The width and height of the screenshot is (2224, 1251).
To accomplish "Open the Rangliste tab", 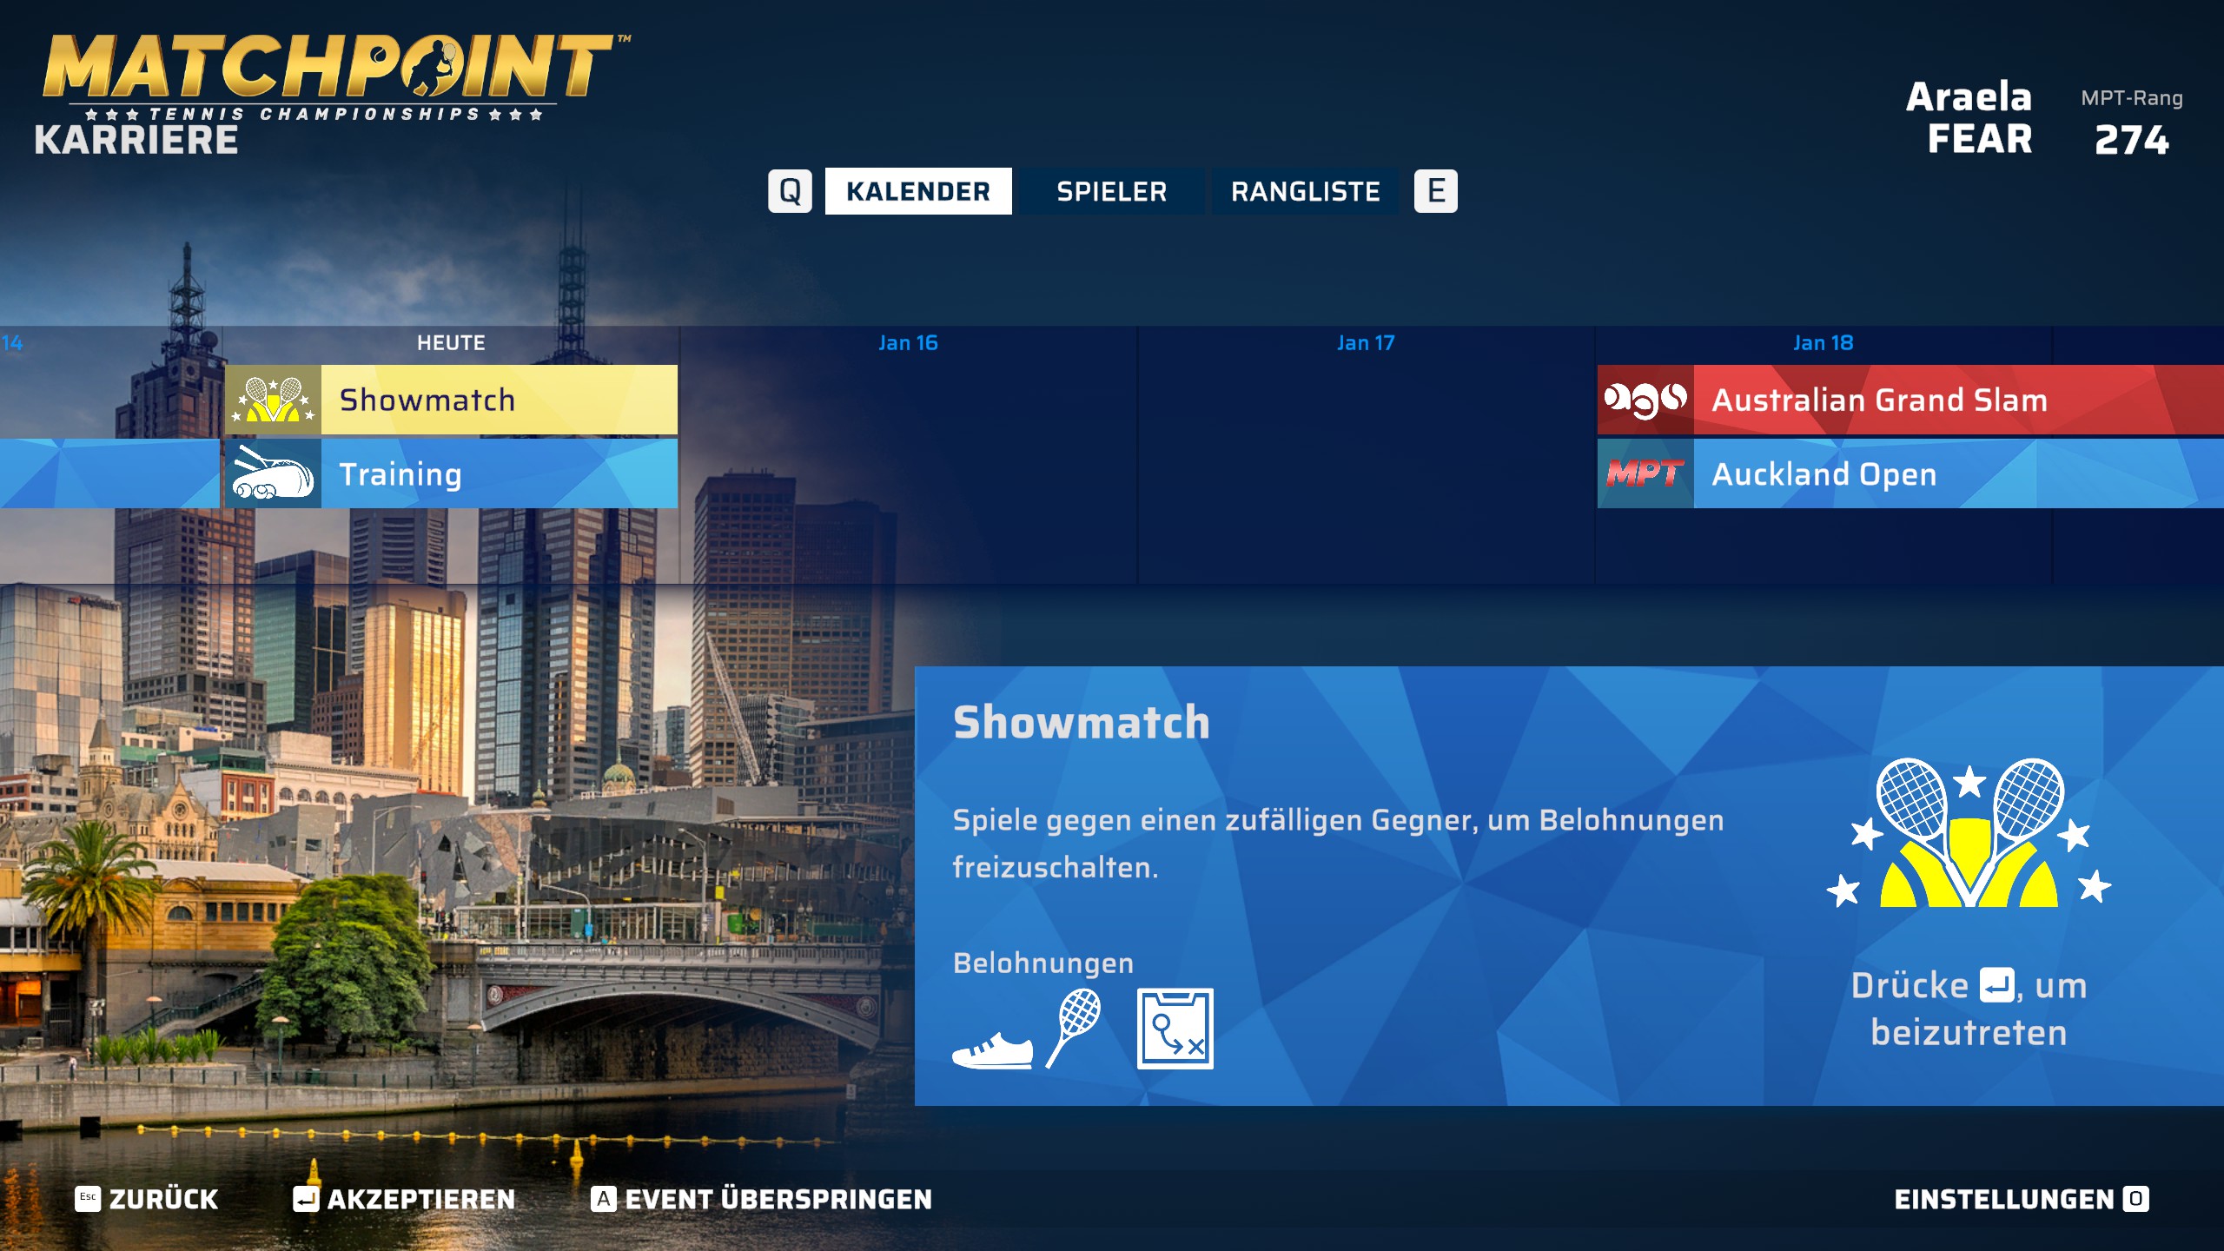I will (x=1306, y=191).
